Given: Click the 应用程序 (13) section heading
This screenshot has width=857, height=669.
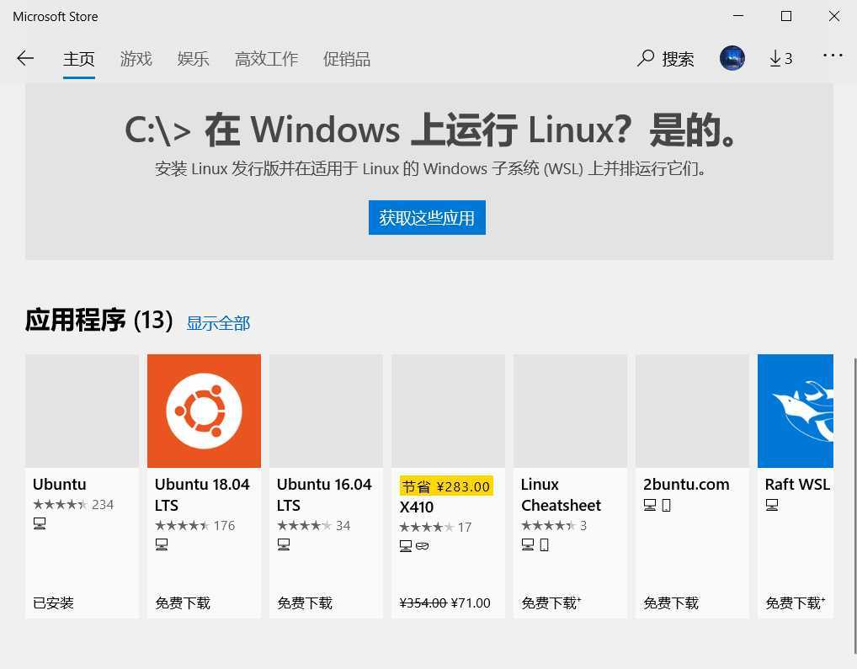Looking at the screenshot, I should pyautogui.click(x=99, y=320).
